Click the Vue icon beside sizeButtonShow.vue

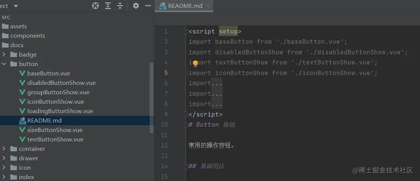coord(22,130)
